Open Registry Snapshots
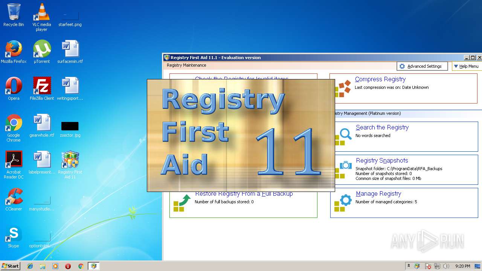482x271 pixels. pos(382,161)
